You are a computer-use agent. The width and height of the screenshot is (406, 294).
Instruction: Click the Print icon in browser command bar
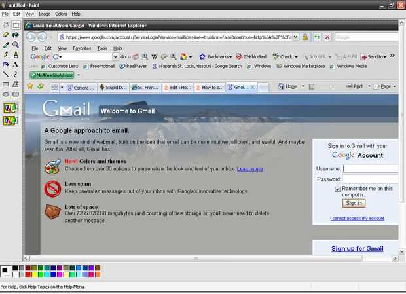point(350,86)
